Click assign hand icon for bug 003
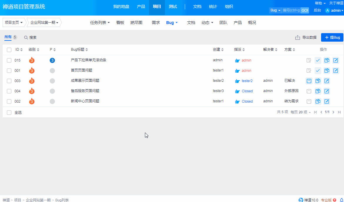The width and height of the screenshot is (344, 202). click(x=238, y=81)
